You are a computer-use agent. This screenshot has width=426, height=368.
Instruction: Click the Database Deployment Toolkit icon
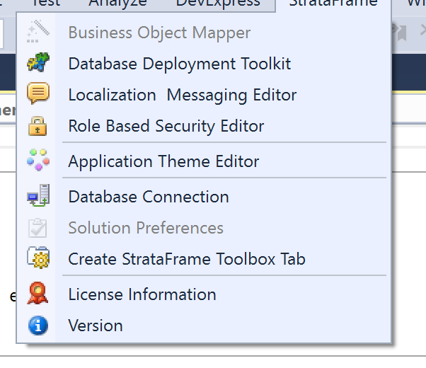point(37,64)
